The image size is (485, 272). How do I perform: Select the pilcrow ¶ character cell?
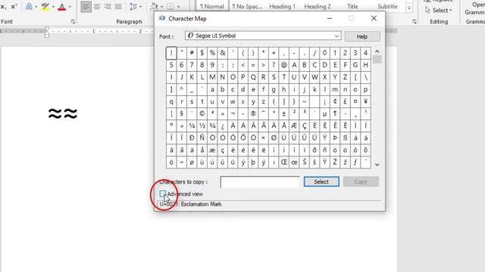(335, 114)
